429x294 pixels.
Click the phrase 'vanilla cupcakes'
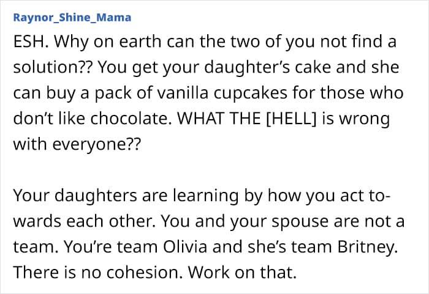(x=222, y=93)
